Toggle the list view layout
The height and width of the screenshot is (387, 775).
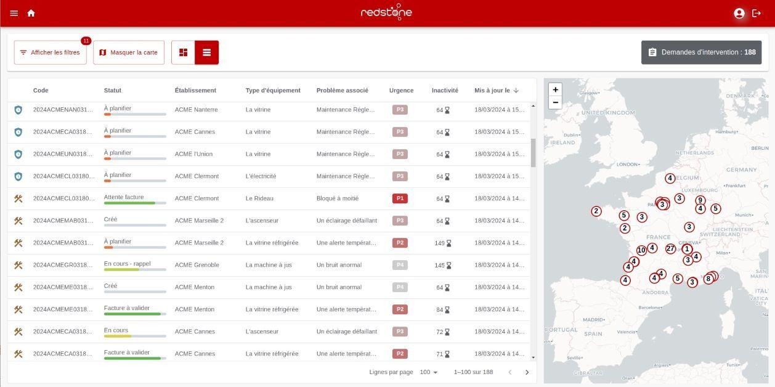[x=206, y=52]
